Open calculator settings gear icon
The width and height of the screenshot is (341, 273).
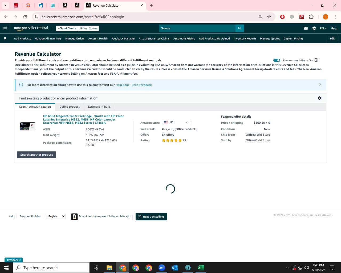pos(319,98)
